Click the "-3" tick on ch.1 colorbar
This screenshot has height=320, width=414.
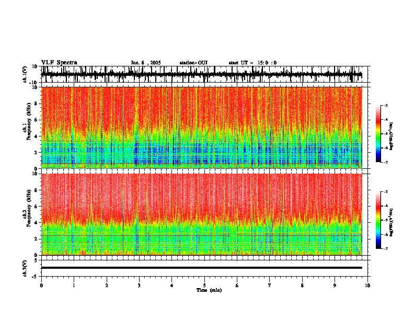pos(386,106)
